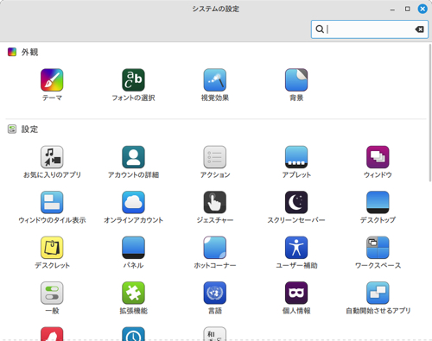Click the clock icon in bottom row
Image resolution: width=432 pixels, height=341 pixels.
[133, 334]
